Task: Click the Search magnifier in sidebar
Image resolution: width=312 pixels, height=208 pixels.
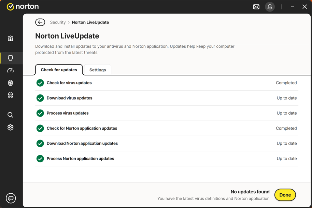Action: tap(11, 115)
